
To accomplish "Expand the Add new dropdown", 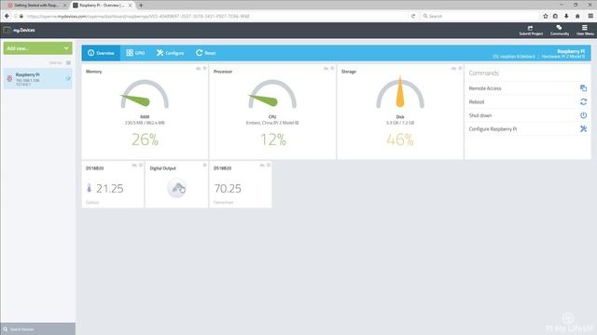I will pyautogui.click(x=37, y=48).
